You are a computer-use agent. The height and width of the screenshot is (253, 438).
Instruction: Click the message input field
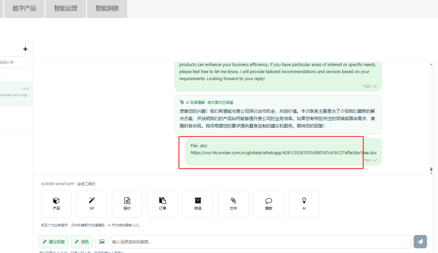tap(261, 242)
